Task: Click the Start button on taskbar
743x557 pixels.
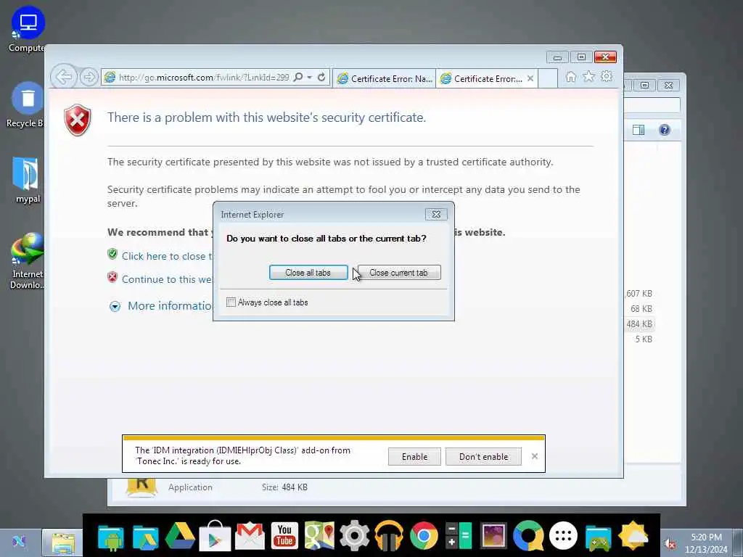Action: [x=18, y=541]
